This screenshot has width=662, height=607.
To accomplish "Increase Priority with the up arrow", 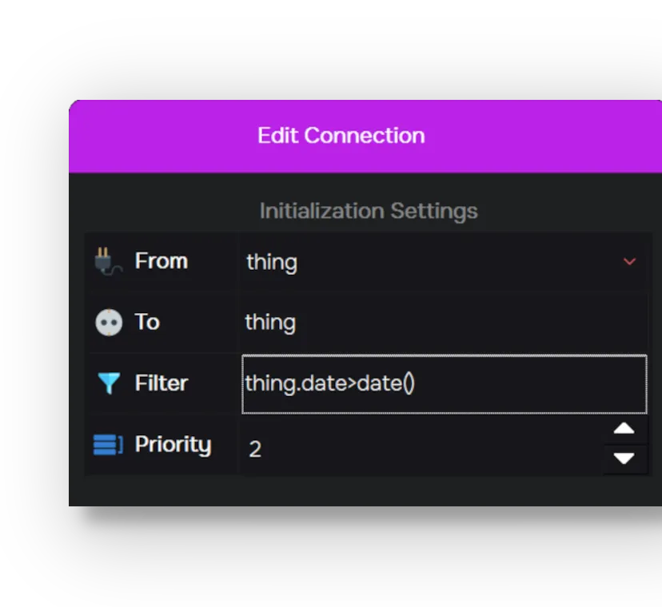I will click(624, 429).
